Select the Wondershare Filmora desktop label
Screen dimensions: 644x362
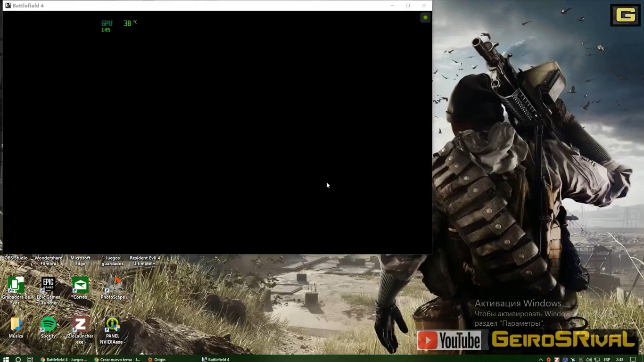tap(48, 261)
